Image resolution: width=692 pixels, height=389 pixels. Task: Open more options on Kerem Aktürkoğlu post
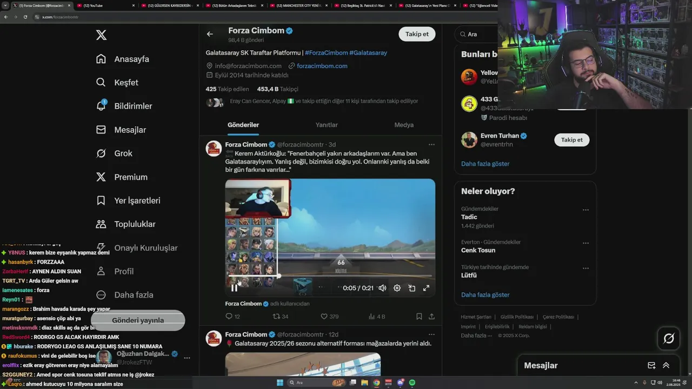coord(431,145)
